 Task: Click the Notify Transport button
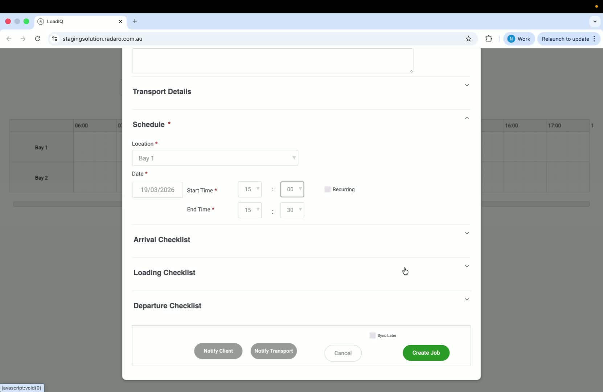[274, 351]
